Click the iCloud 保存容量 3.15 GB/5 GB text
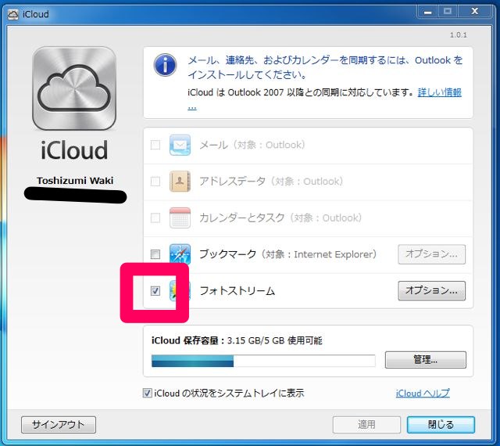The width and height of the screenshot is (500, 446). tap(237, 340)
